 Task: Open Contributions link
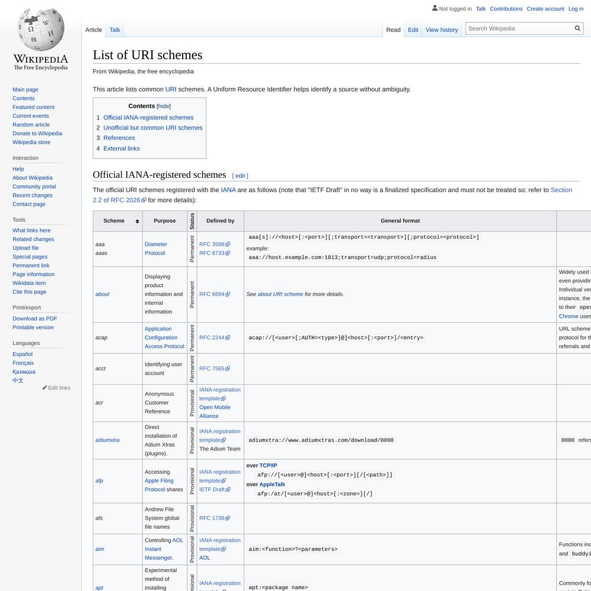click(506, 9)
